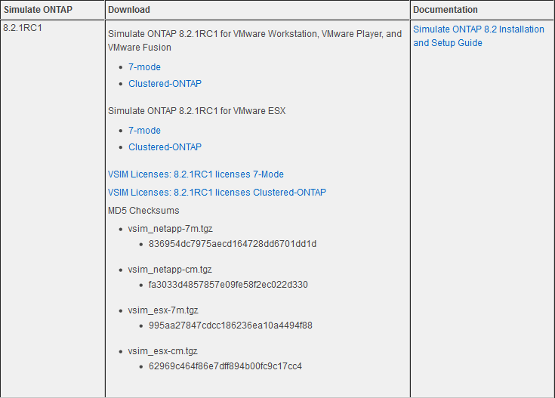Click the Simulate ONTAP 8.2.1RC1 for VMware ESX text
Viewport: 555px width, 398px height.
197,111
